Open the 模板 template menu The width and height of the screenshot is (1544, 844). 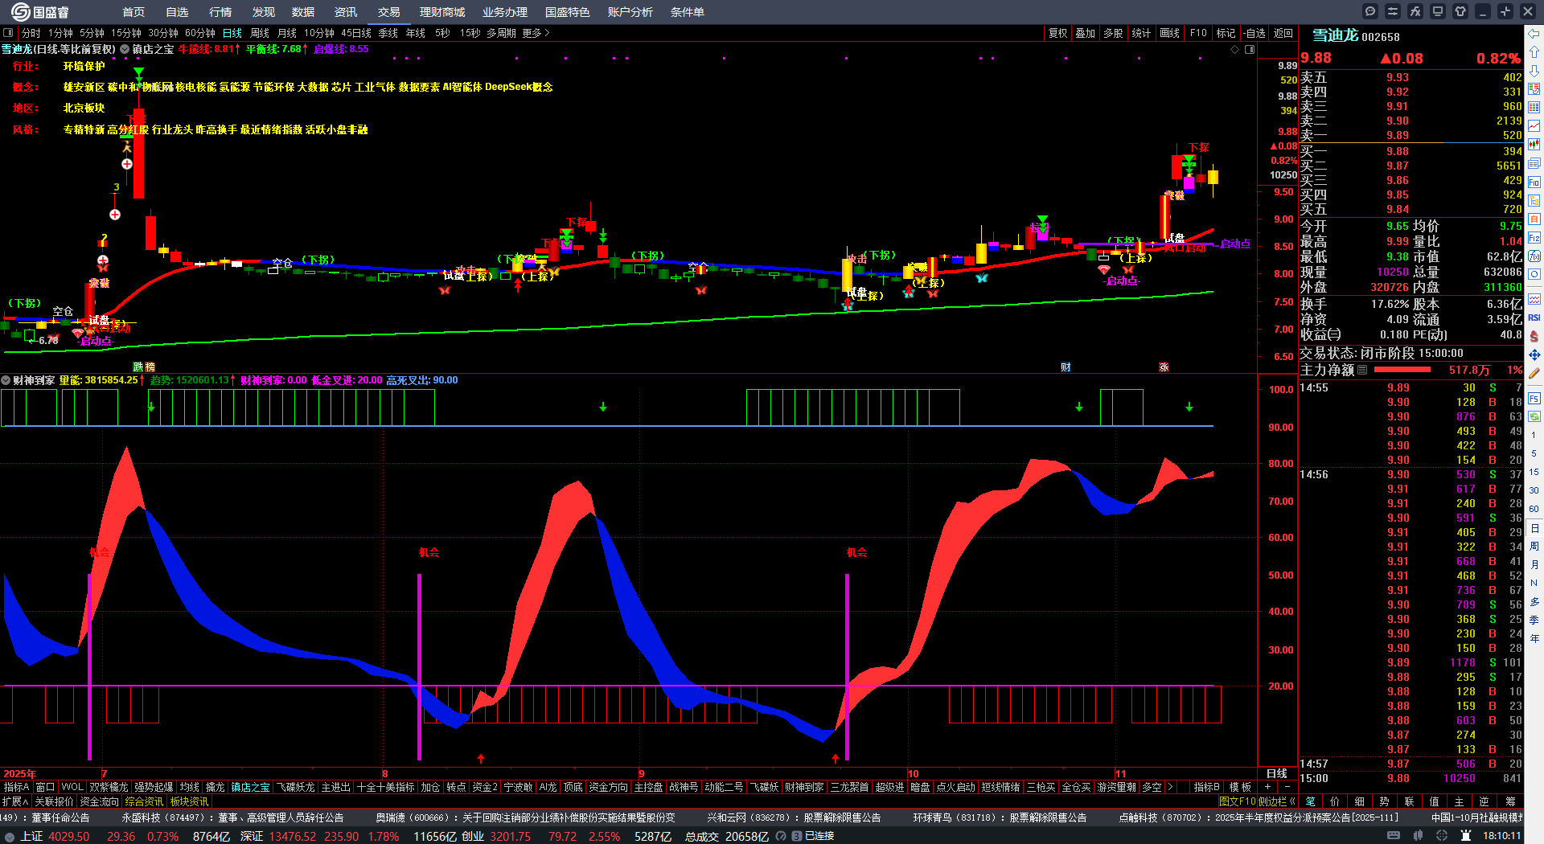click(x=1241, y=787)
